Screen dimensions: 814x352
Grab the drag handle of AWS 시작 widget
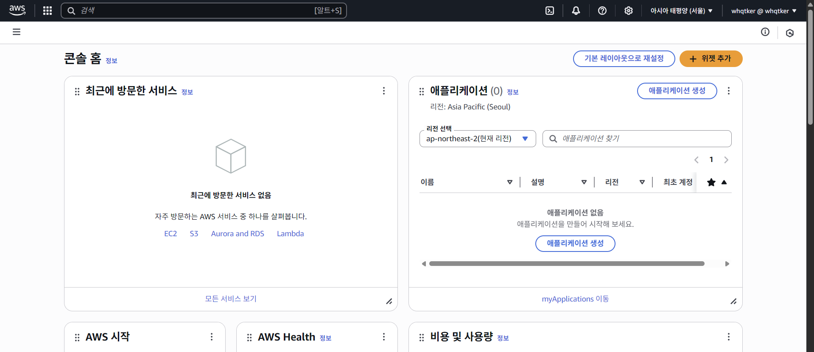coord(77,338)
